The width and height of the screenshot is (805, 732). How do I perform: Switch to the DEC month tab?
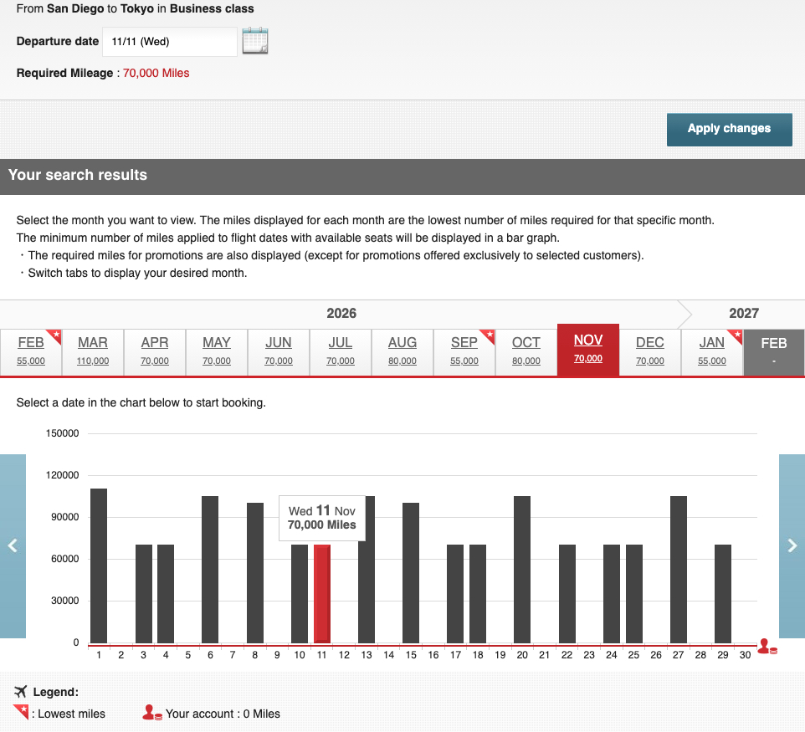coord(649,351)
